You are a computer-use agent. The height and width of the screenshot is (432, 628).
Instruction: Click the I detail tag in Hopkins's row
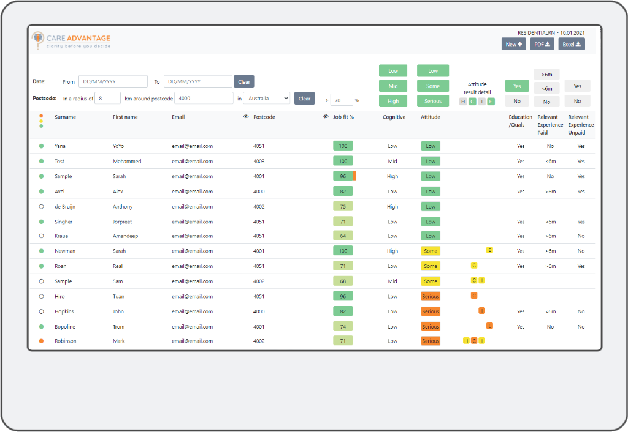(x=482, y=310)
